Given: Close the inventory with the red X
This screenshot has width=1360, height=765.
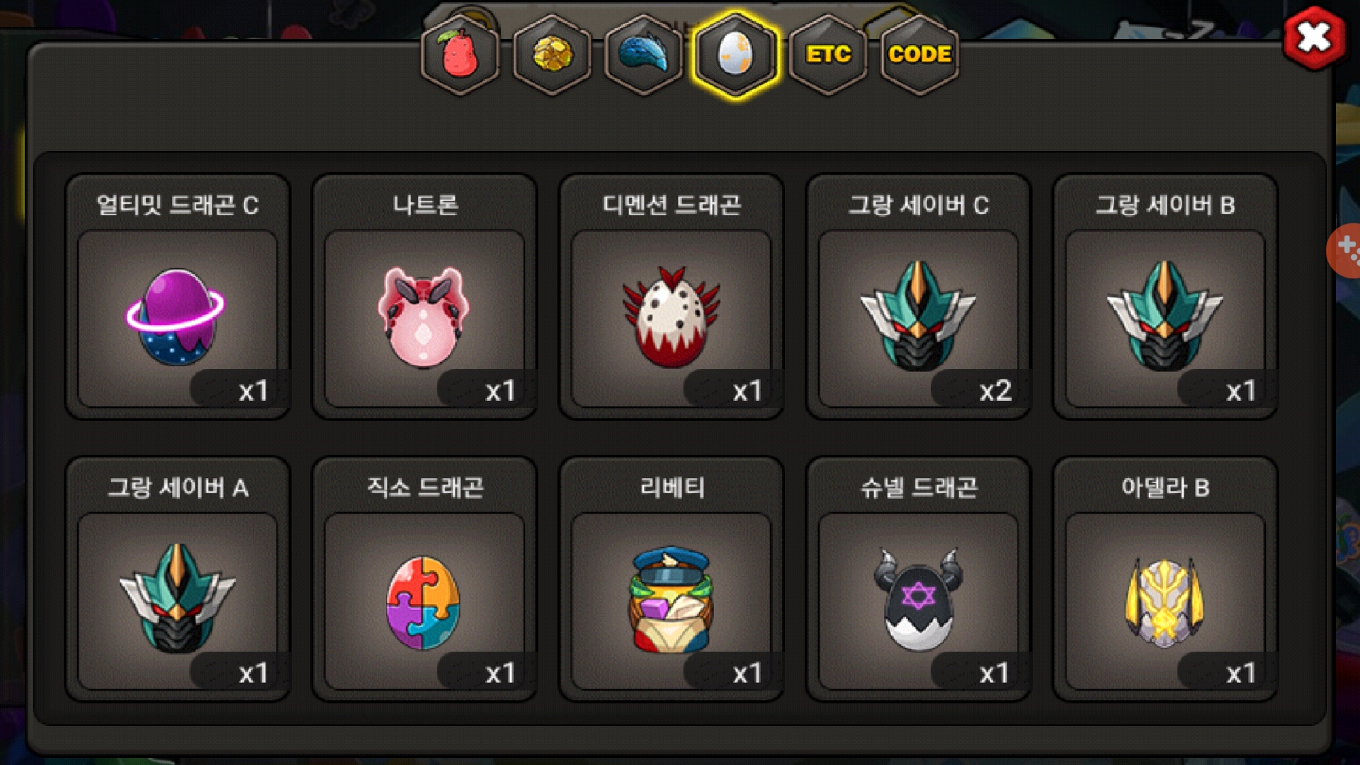Looking at the screenshot, I should pyautogui.click(x=1315, y=38).
